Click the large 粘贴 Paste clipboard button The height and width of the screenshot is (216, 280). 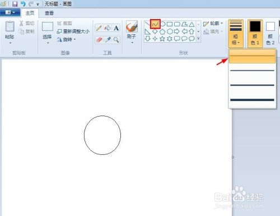click(10, 30)
